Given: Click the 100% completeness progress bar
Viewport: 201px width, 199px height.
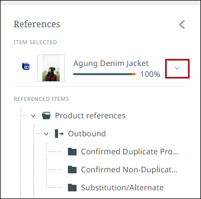Looking at the screenshot, I should click(104, 74).
